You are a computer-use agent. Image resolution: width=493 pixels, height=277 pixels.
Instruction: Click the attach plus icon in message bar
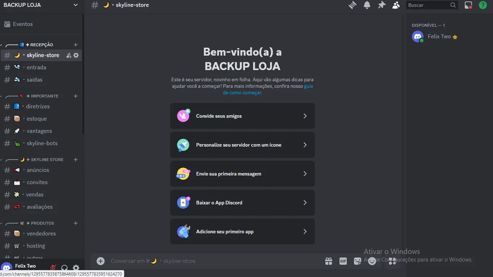[101, 261]
